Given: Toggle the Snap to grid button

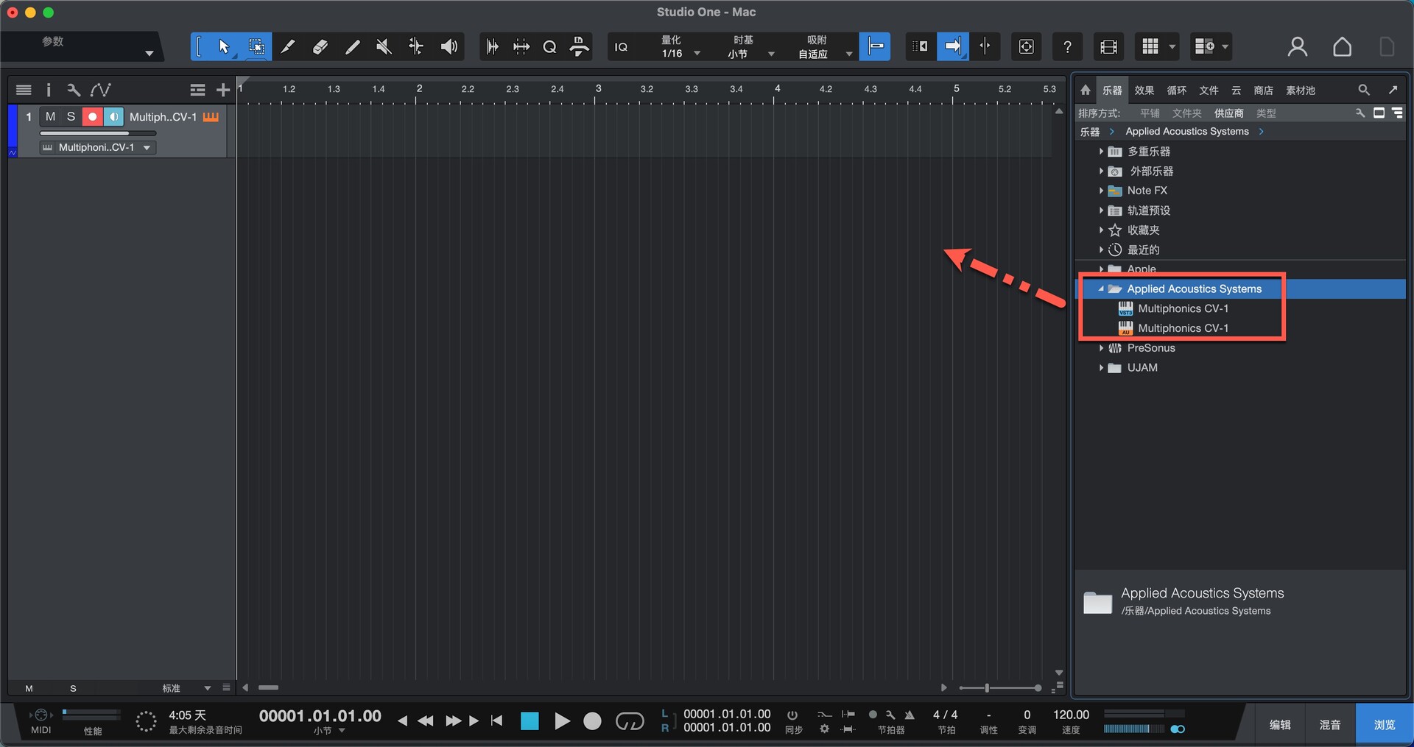Looking at the screenshot, I should (x=875, y=47).
